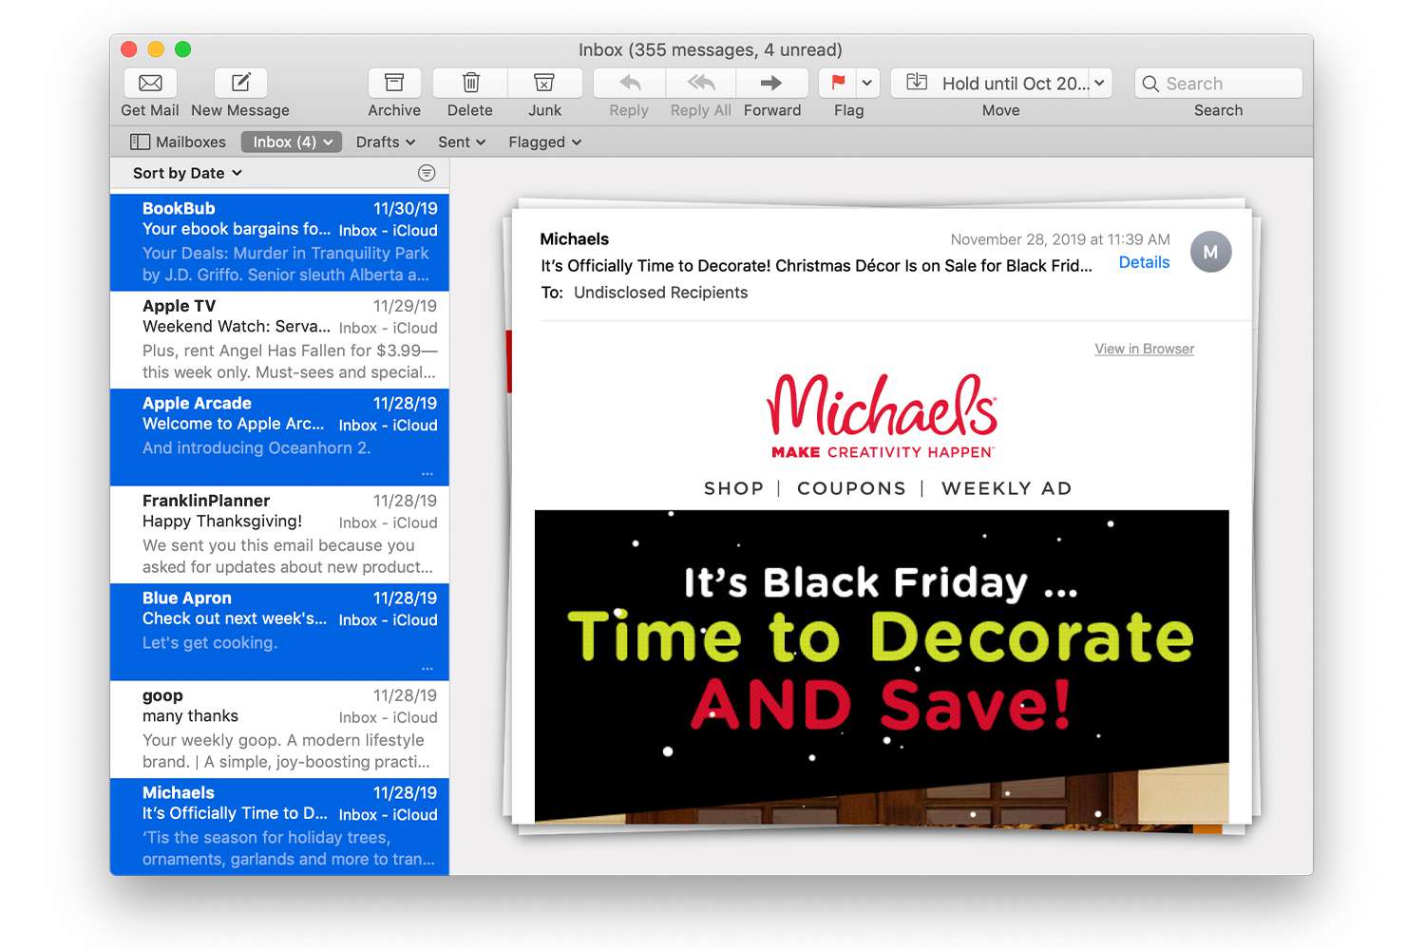Toggle the Mailboxes sidebar

[179, 142]
